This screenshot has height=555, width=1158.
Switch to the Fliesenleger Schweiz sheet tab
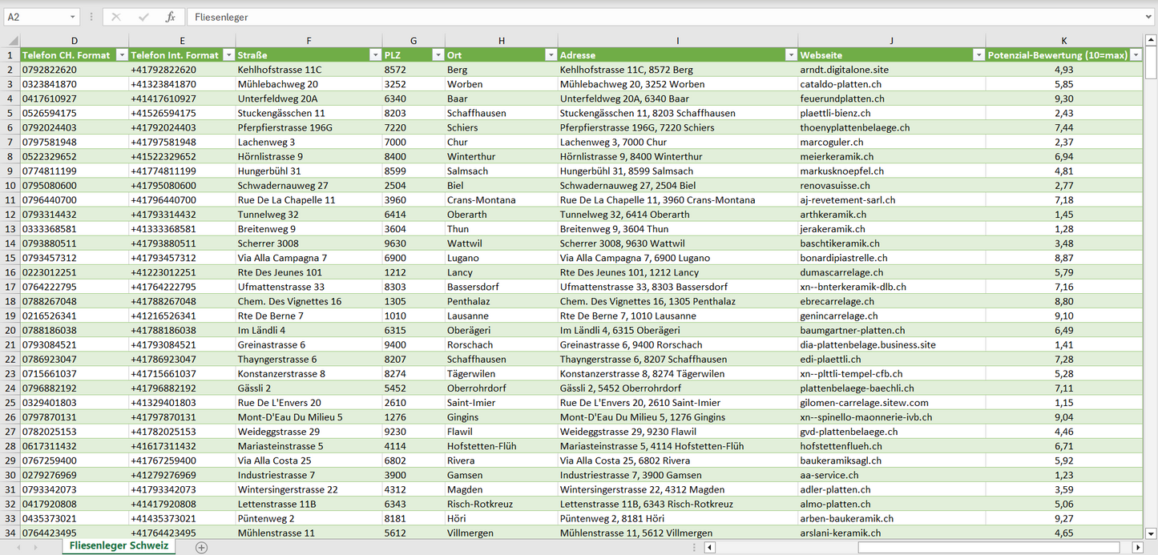(x=119, y=545)
